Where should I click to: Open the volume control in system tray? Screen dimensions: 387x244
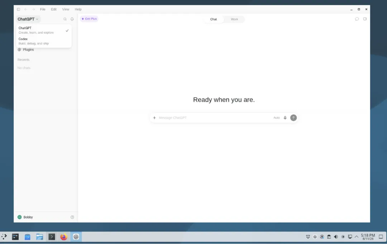(336, 237)
